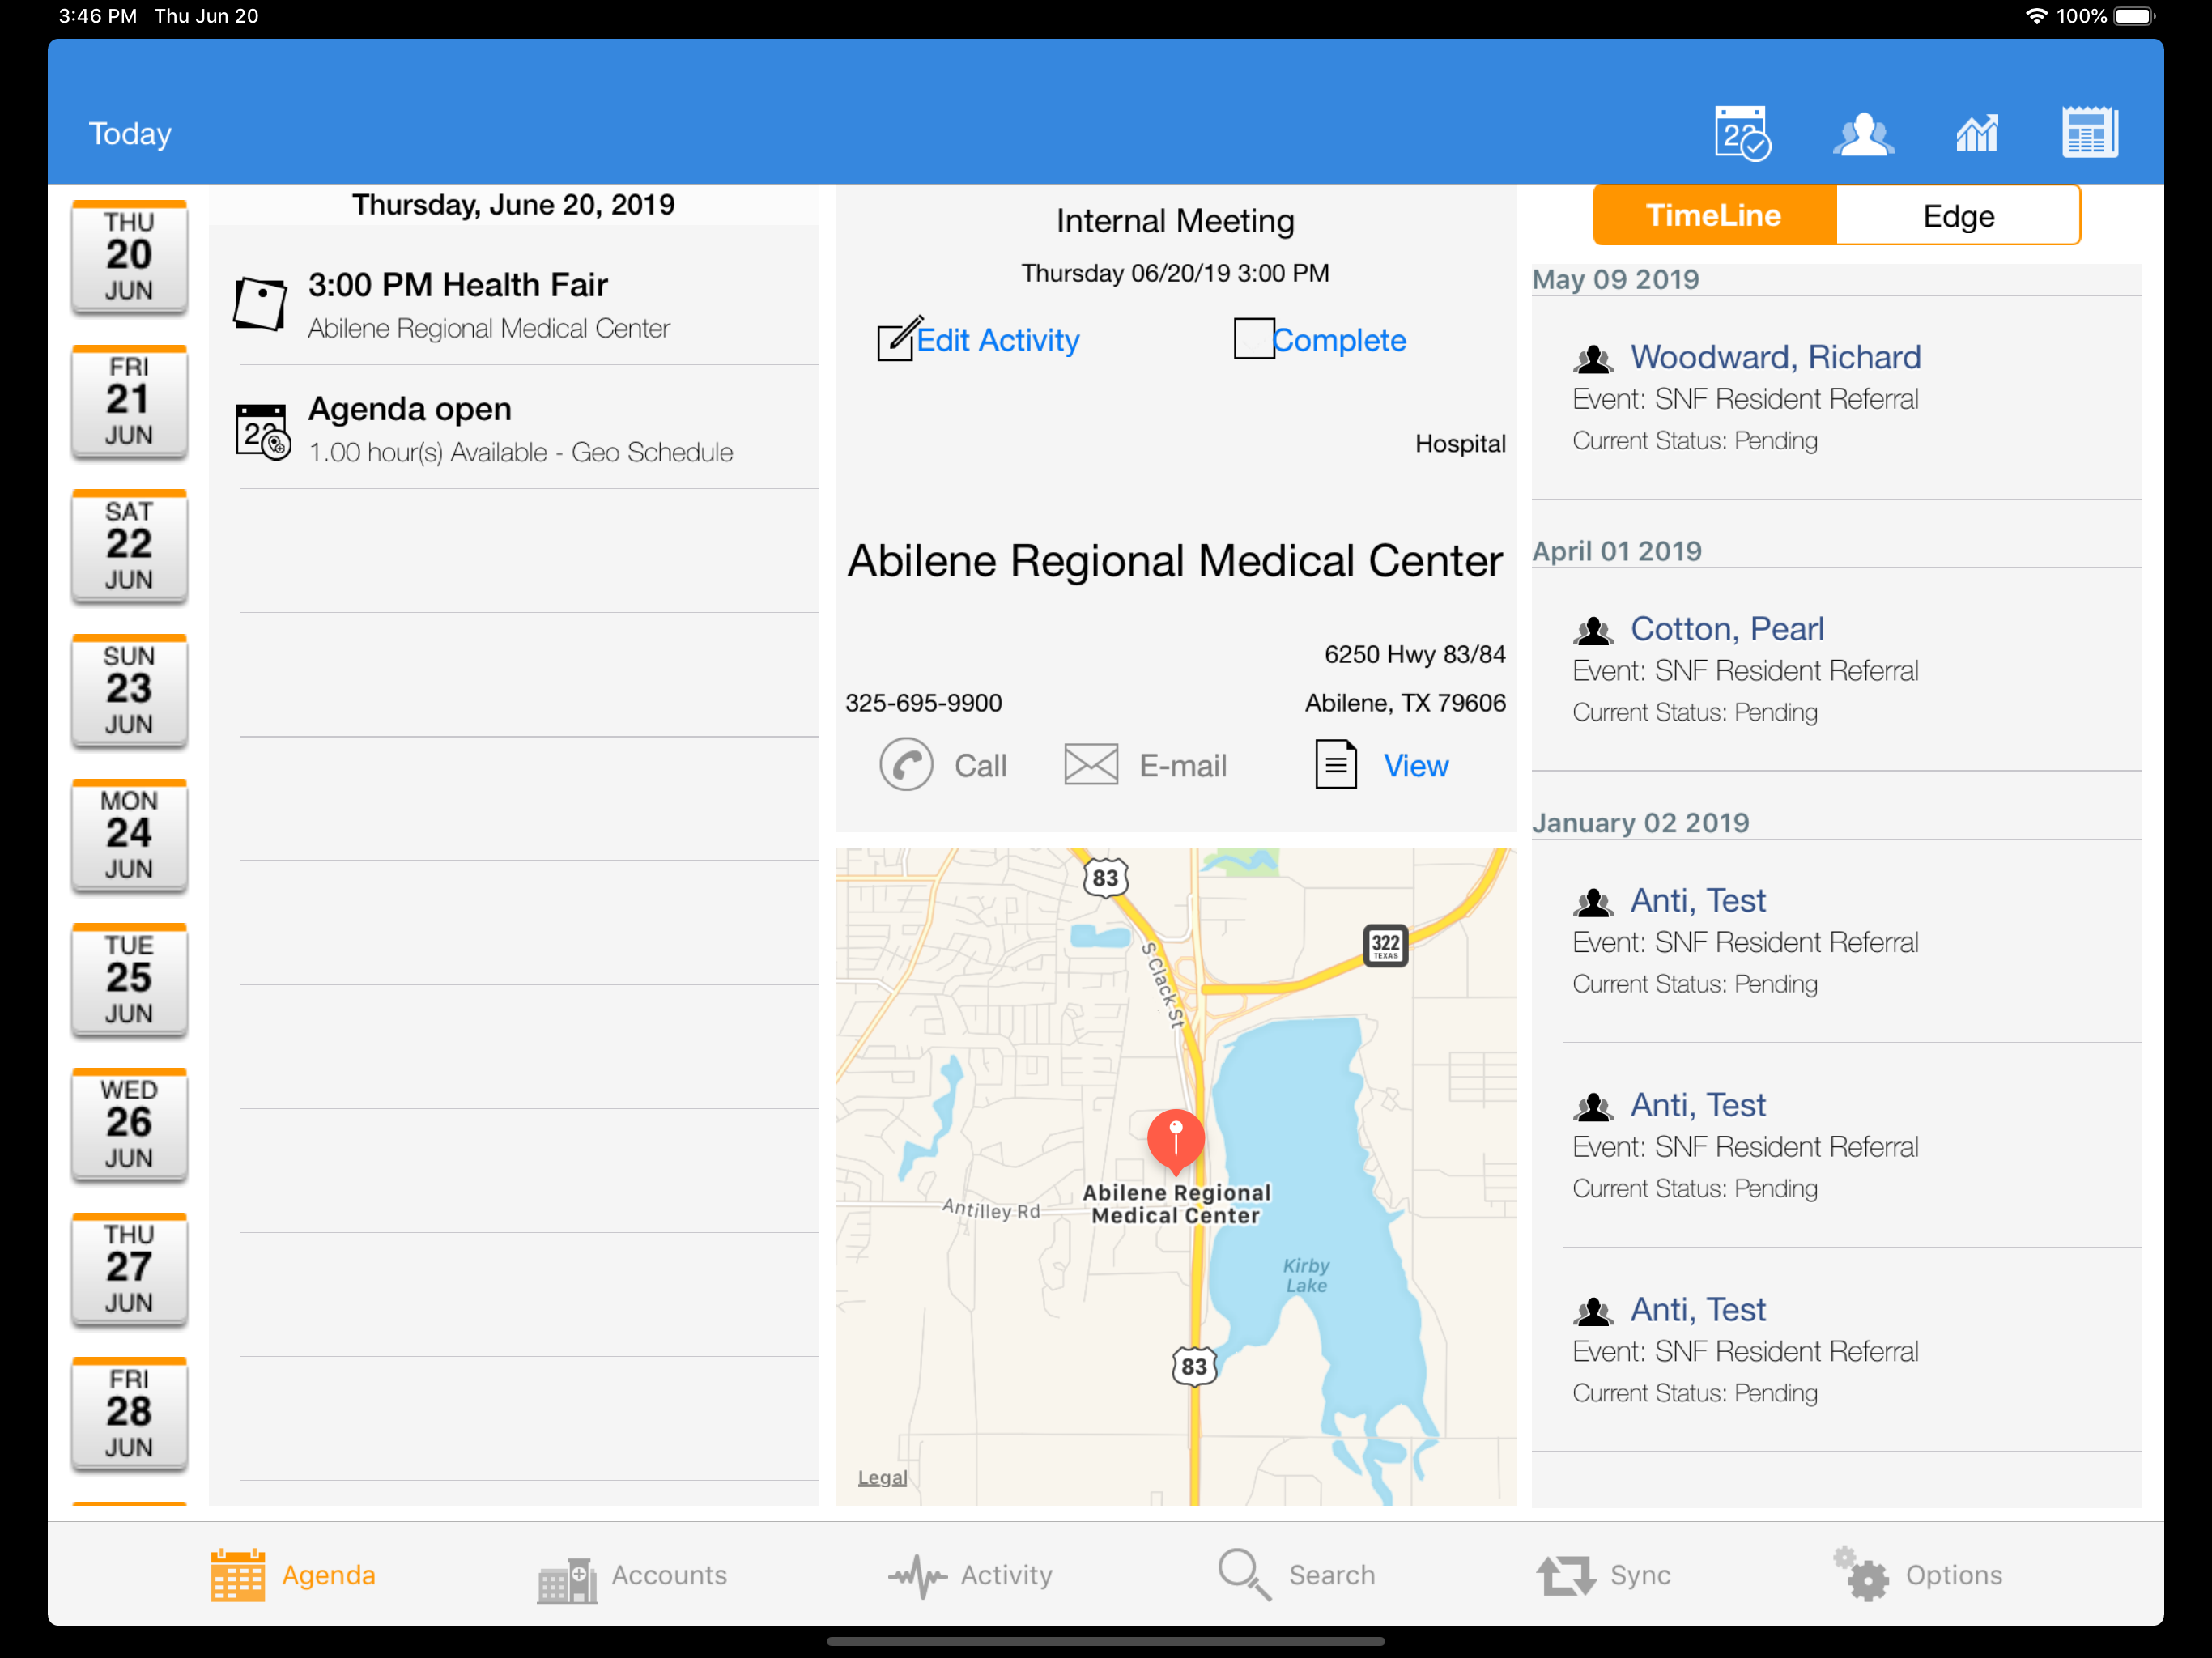The image size is (2212, 1658).
Task: Tap the E-mail label
Action: [x=1183, y=766]
